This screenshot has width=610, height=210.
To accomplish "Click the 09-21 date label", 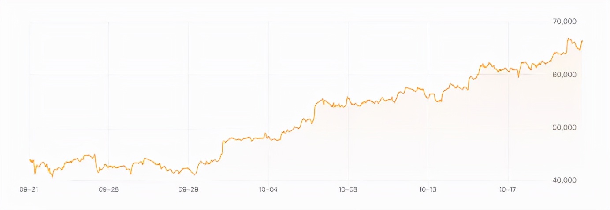I will point(29,190).
